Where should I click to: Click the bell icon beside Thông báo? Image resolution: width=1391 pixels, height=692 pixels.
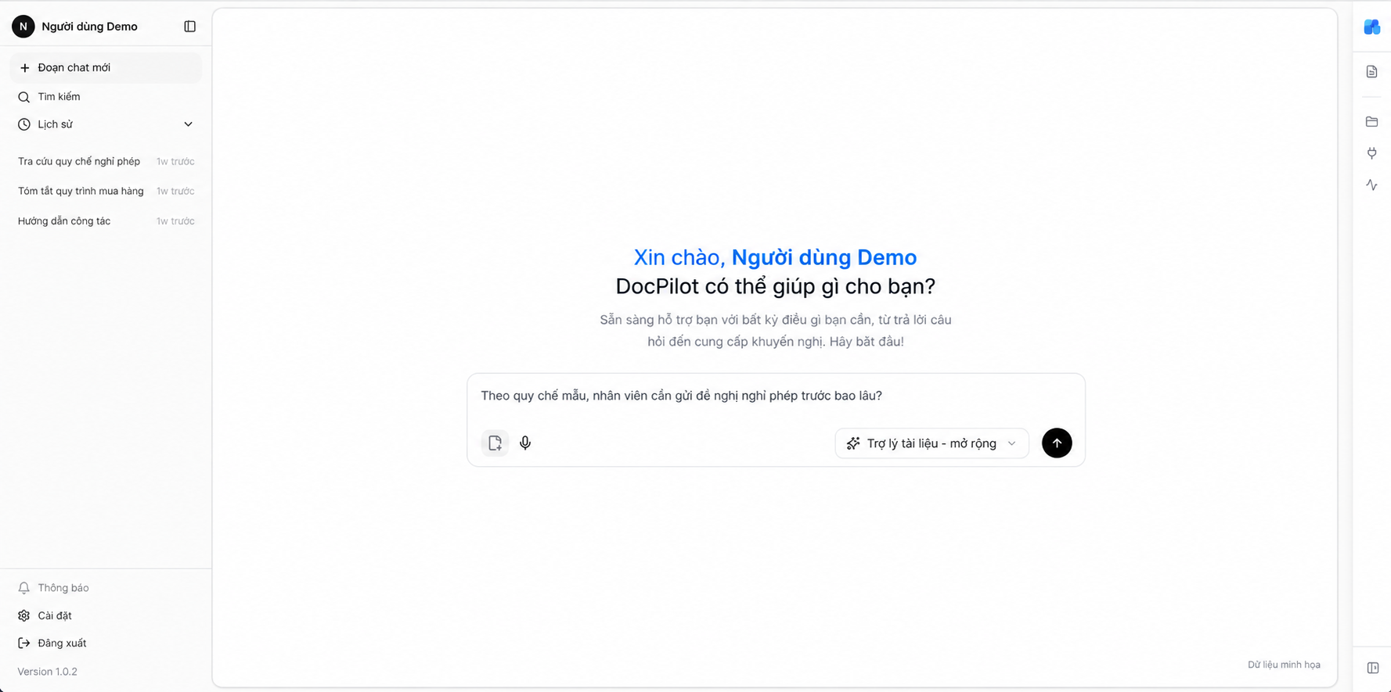click(x=23, y=588)
